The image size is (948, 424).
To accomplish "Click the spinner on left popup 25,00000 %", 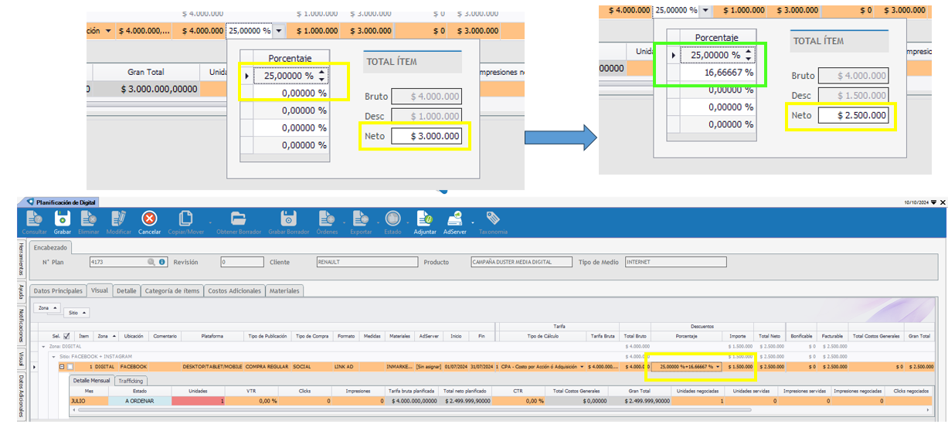I will coord(322,76).
